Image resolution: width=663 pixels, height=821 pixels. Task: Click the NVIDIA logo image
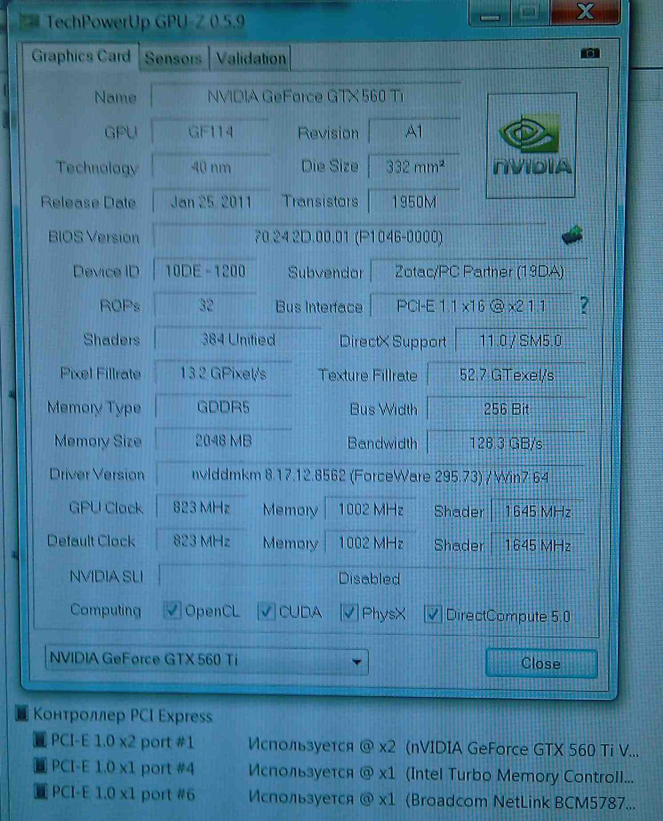[x=531, y=145]
